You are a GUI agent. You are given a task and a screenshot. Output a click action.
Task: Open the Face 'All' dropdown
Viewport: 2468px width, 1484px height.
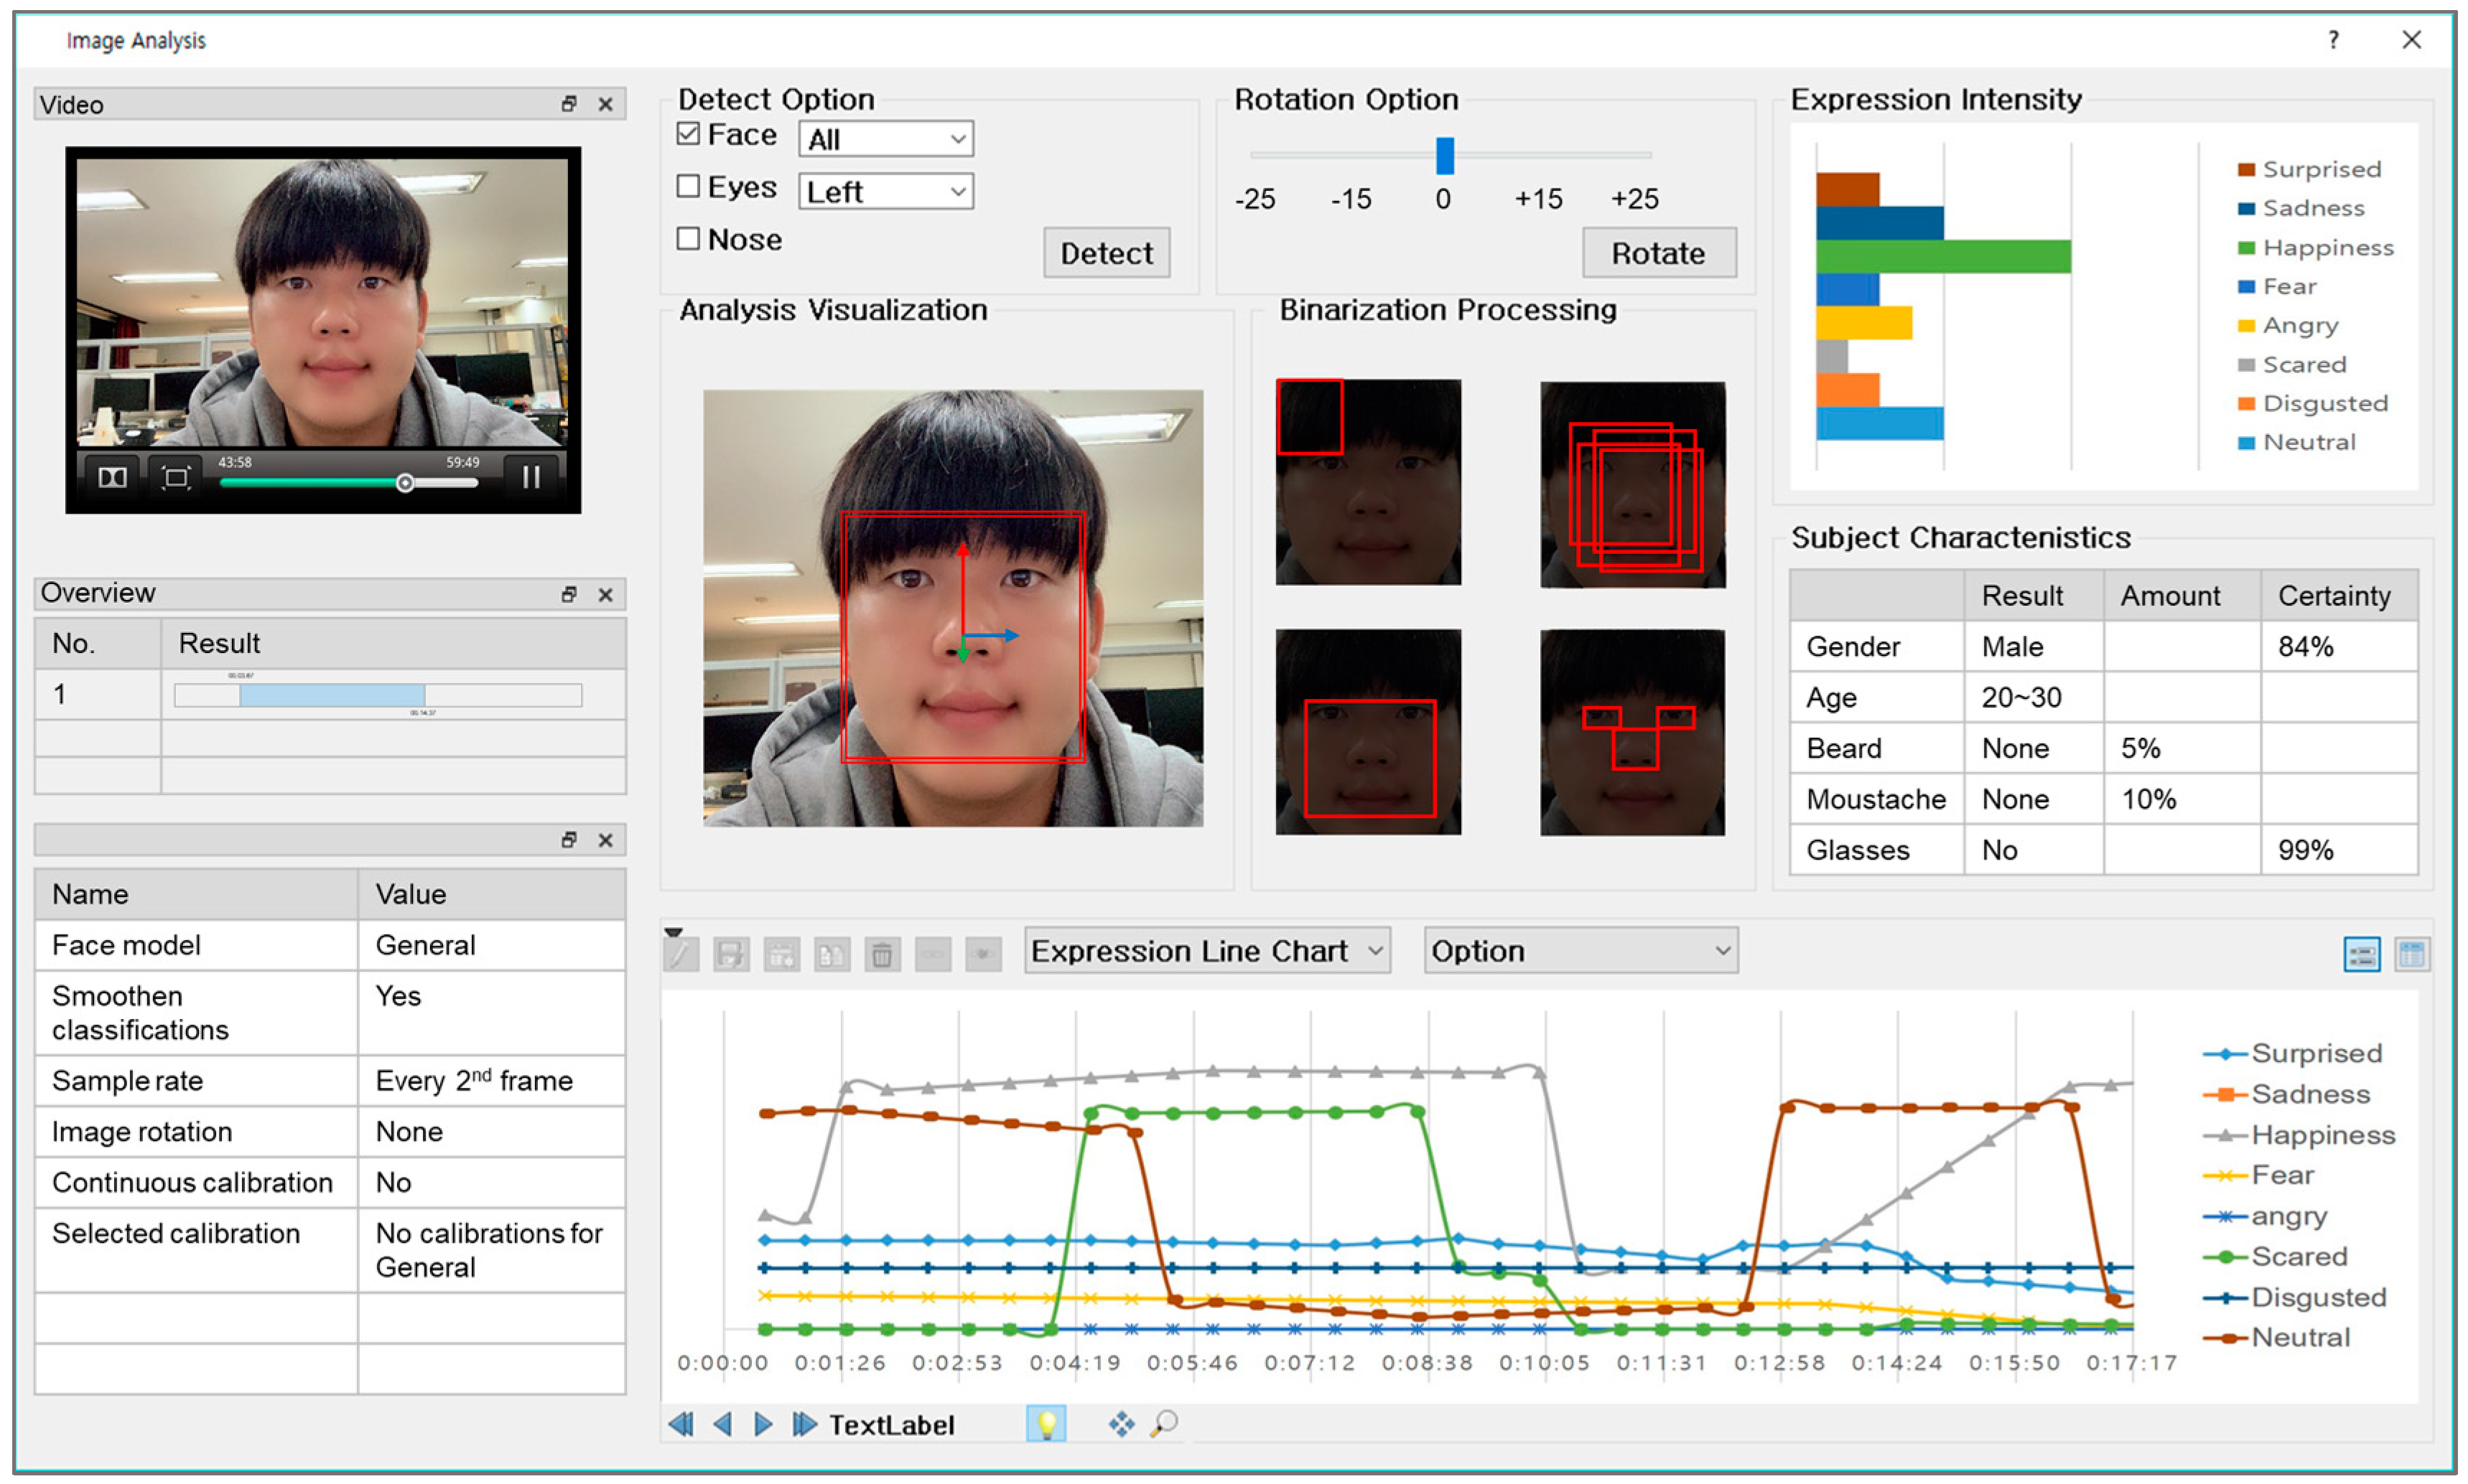[x=885, y=139]
